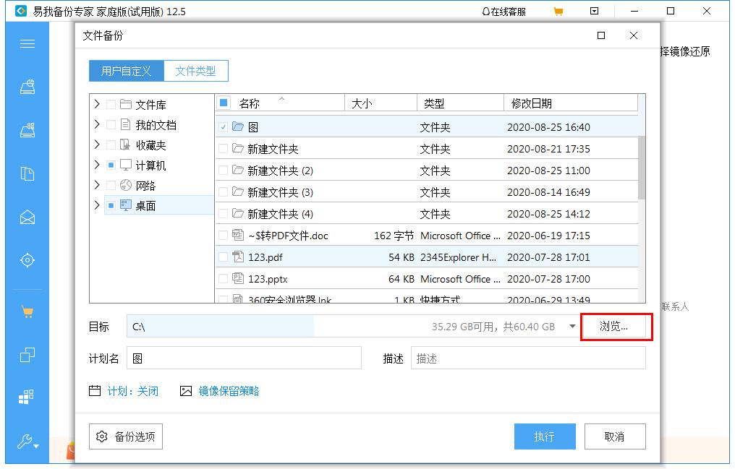Expand the 文件库 tree node

click(96, 103)
